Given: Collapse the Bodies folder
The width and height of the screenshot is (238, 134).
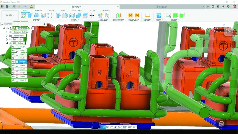Looking at the screenshot, I should [x=7, y=43].
